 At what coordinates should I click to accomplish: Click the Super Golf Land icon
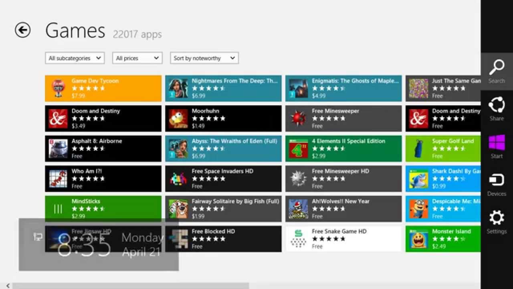click(x=419, y=149)
